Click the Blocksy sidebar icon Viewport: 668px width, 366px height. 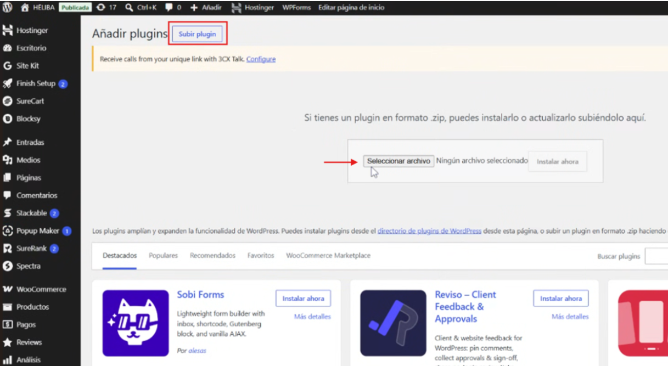pyautogui.click(x=8, y=119)
